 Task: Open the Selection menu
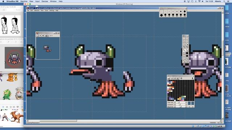click(x=37, y=10)
